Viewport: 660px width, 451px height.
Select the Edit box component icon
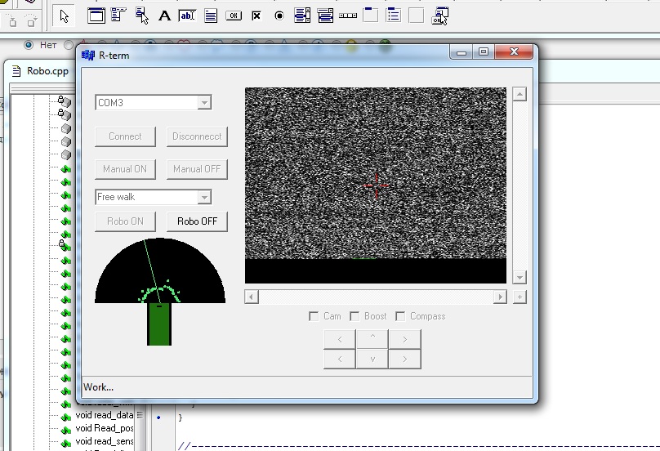pyautogui.click(x=187, y=15)
